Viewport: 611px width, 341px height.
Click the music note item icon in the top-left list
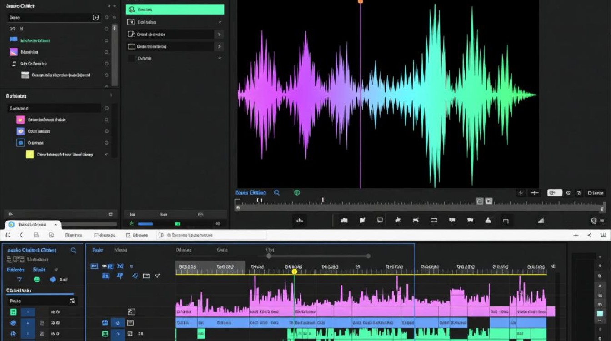pyautogui.click(x=14, y=64)
